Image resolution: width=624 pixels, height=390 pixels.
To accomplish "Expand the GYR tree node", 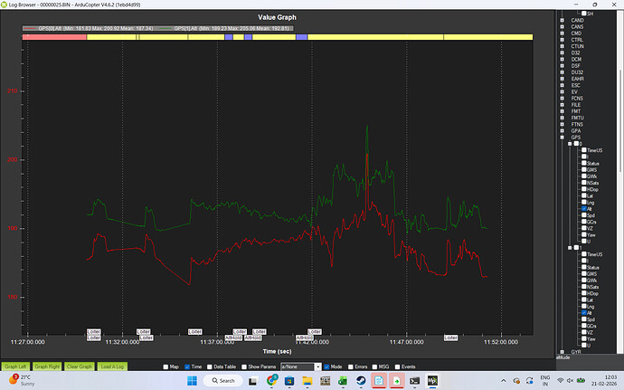I will (x=562, y=353).
